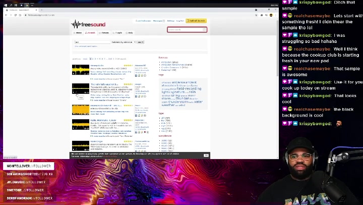Open the Rain Drops sound title
The height and width of the screenshot is (205, 363).
(x=96, y=141)
